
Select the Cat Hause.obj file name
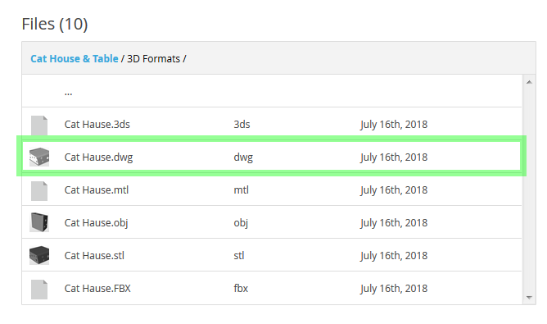(96, 223)
